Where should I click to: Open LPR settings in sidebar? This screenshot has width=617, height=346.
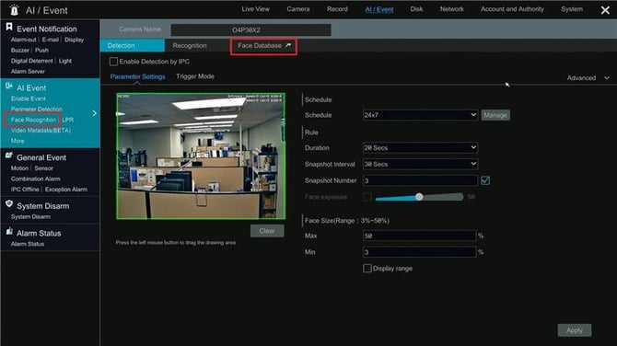(x=68, y=120)
